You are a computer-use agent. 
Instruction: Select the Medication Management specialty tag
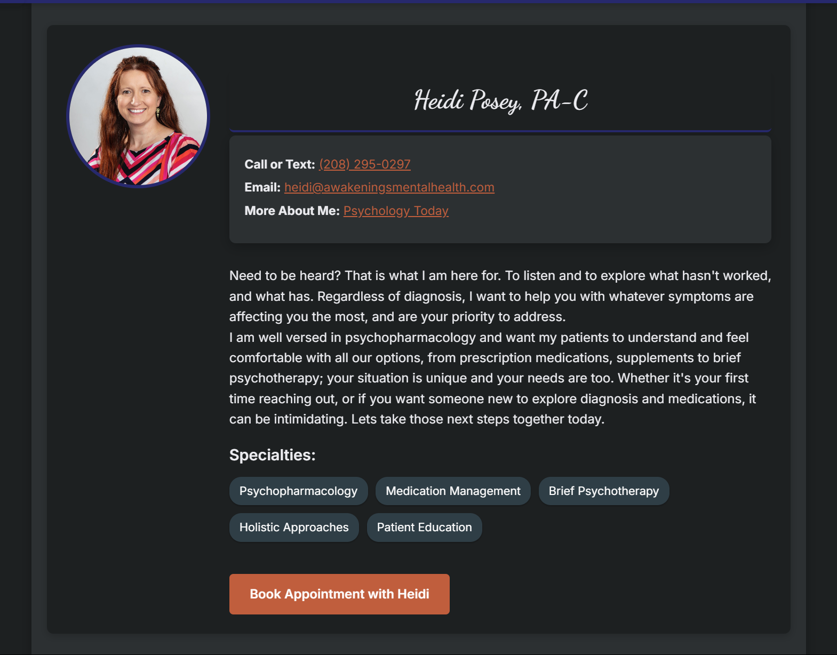coord(453,491)
